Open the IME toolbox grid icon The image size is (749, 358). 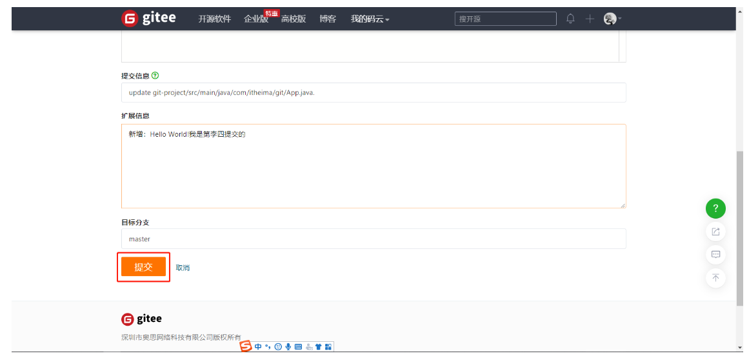pyautogui.click(x=328, y=347)
